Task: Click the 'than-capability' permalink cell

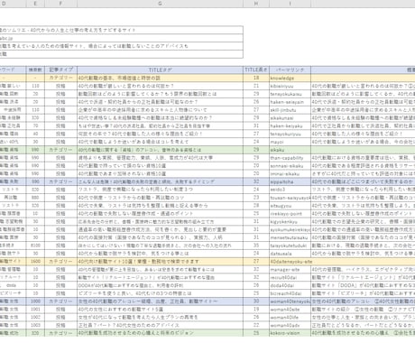Action: coord(290,158)
